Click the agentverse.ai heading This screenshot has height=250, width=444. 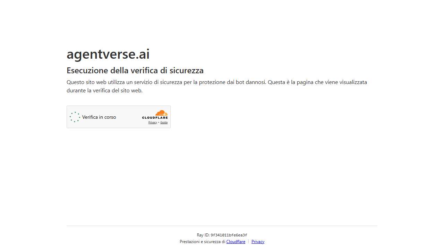(108, 54)
